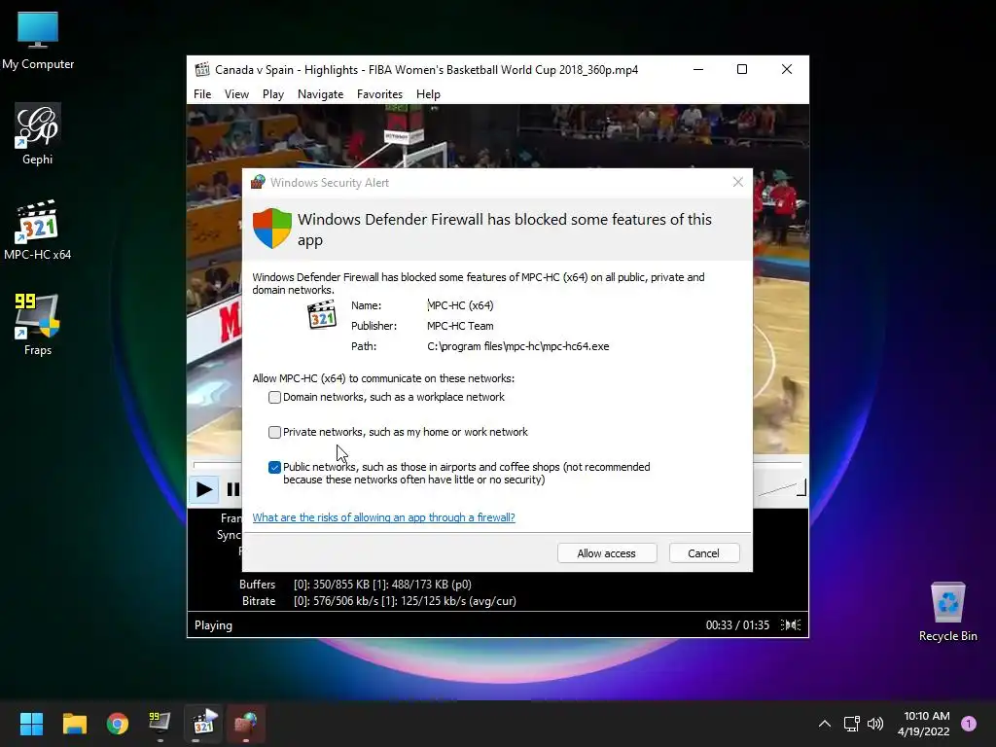This screenshot has height=747, width=996.
Task: Click the MPC-HC title bar icon
Action: click(x=202, y=70)
